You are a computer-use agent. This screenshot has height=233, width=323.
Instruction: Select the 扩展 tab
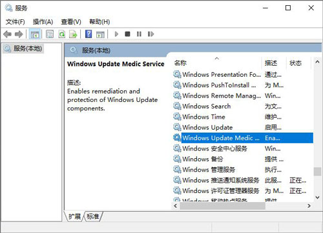[x=74, y=216]
